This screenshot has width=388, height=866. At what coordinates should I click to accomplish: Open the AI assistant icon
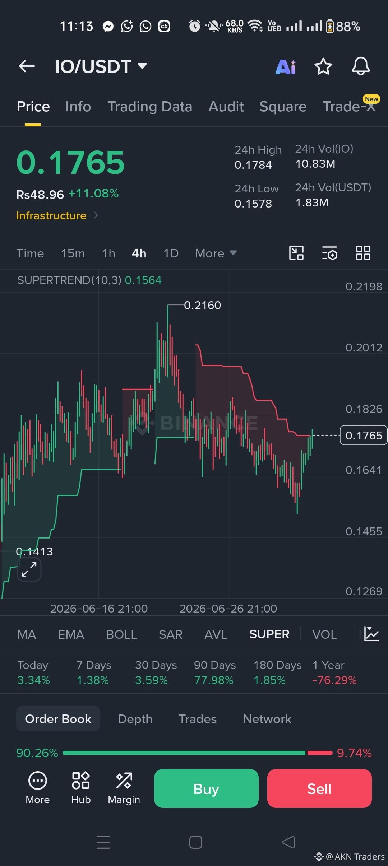pyautogui.click(x=286, y=67)
